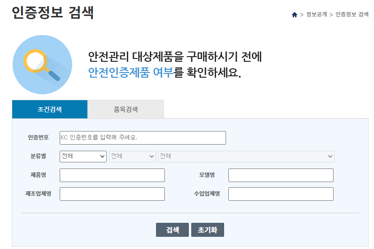The image size is (374, 249).
Task: Click the magnifying glass illustration
Action: click(x=42, y=65)
